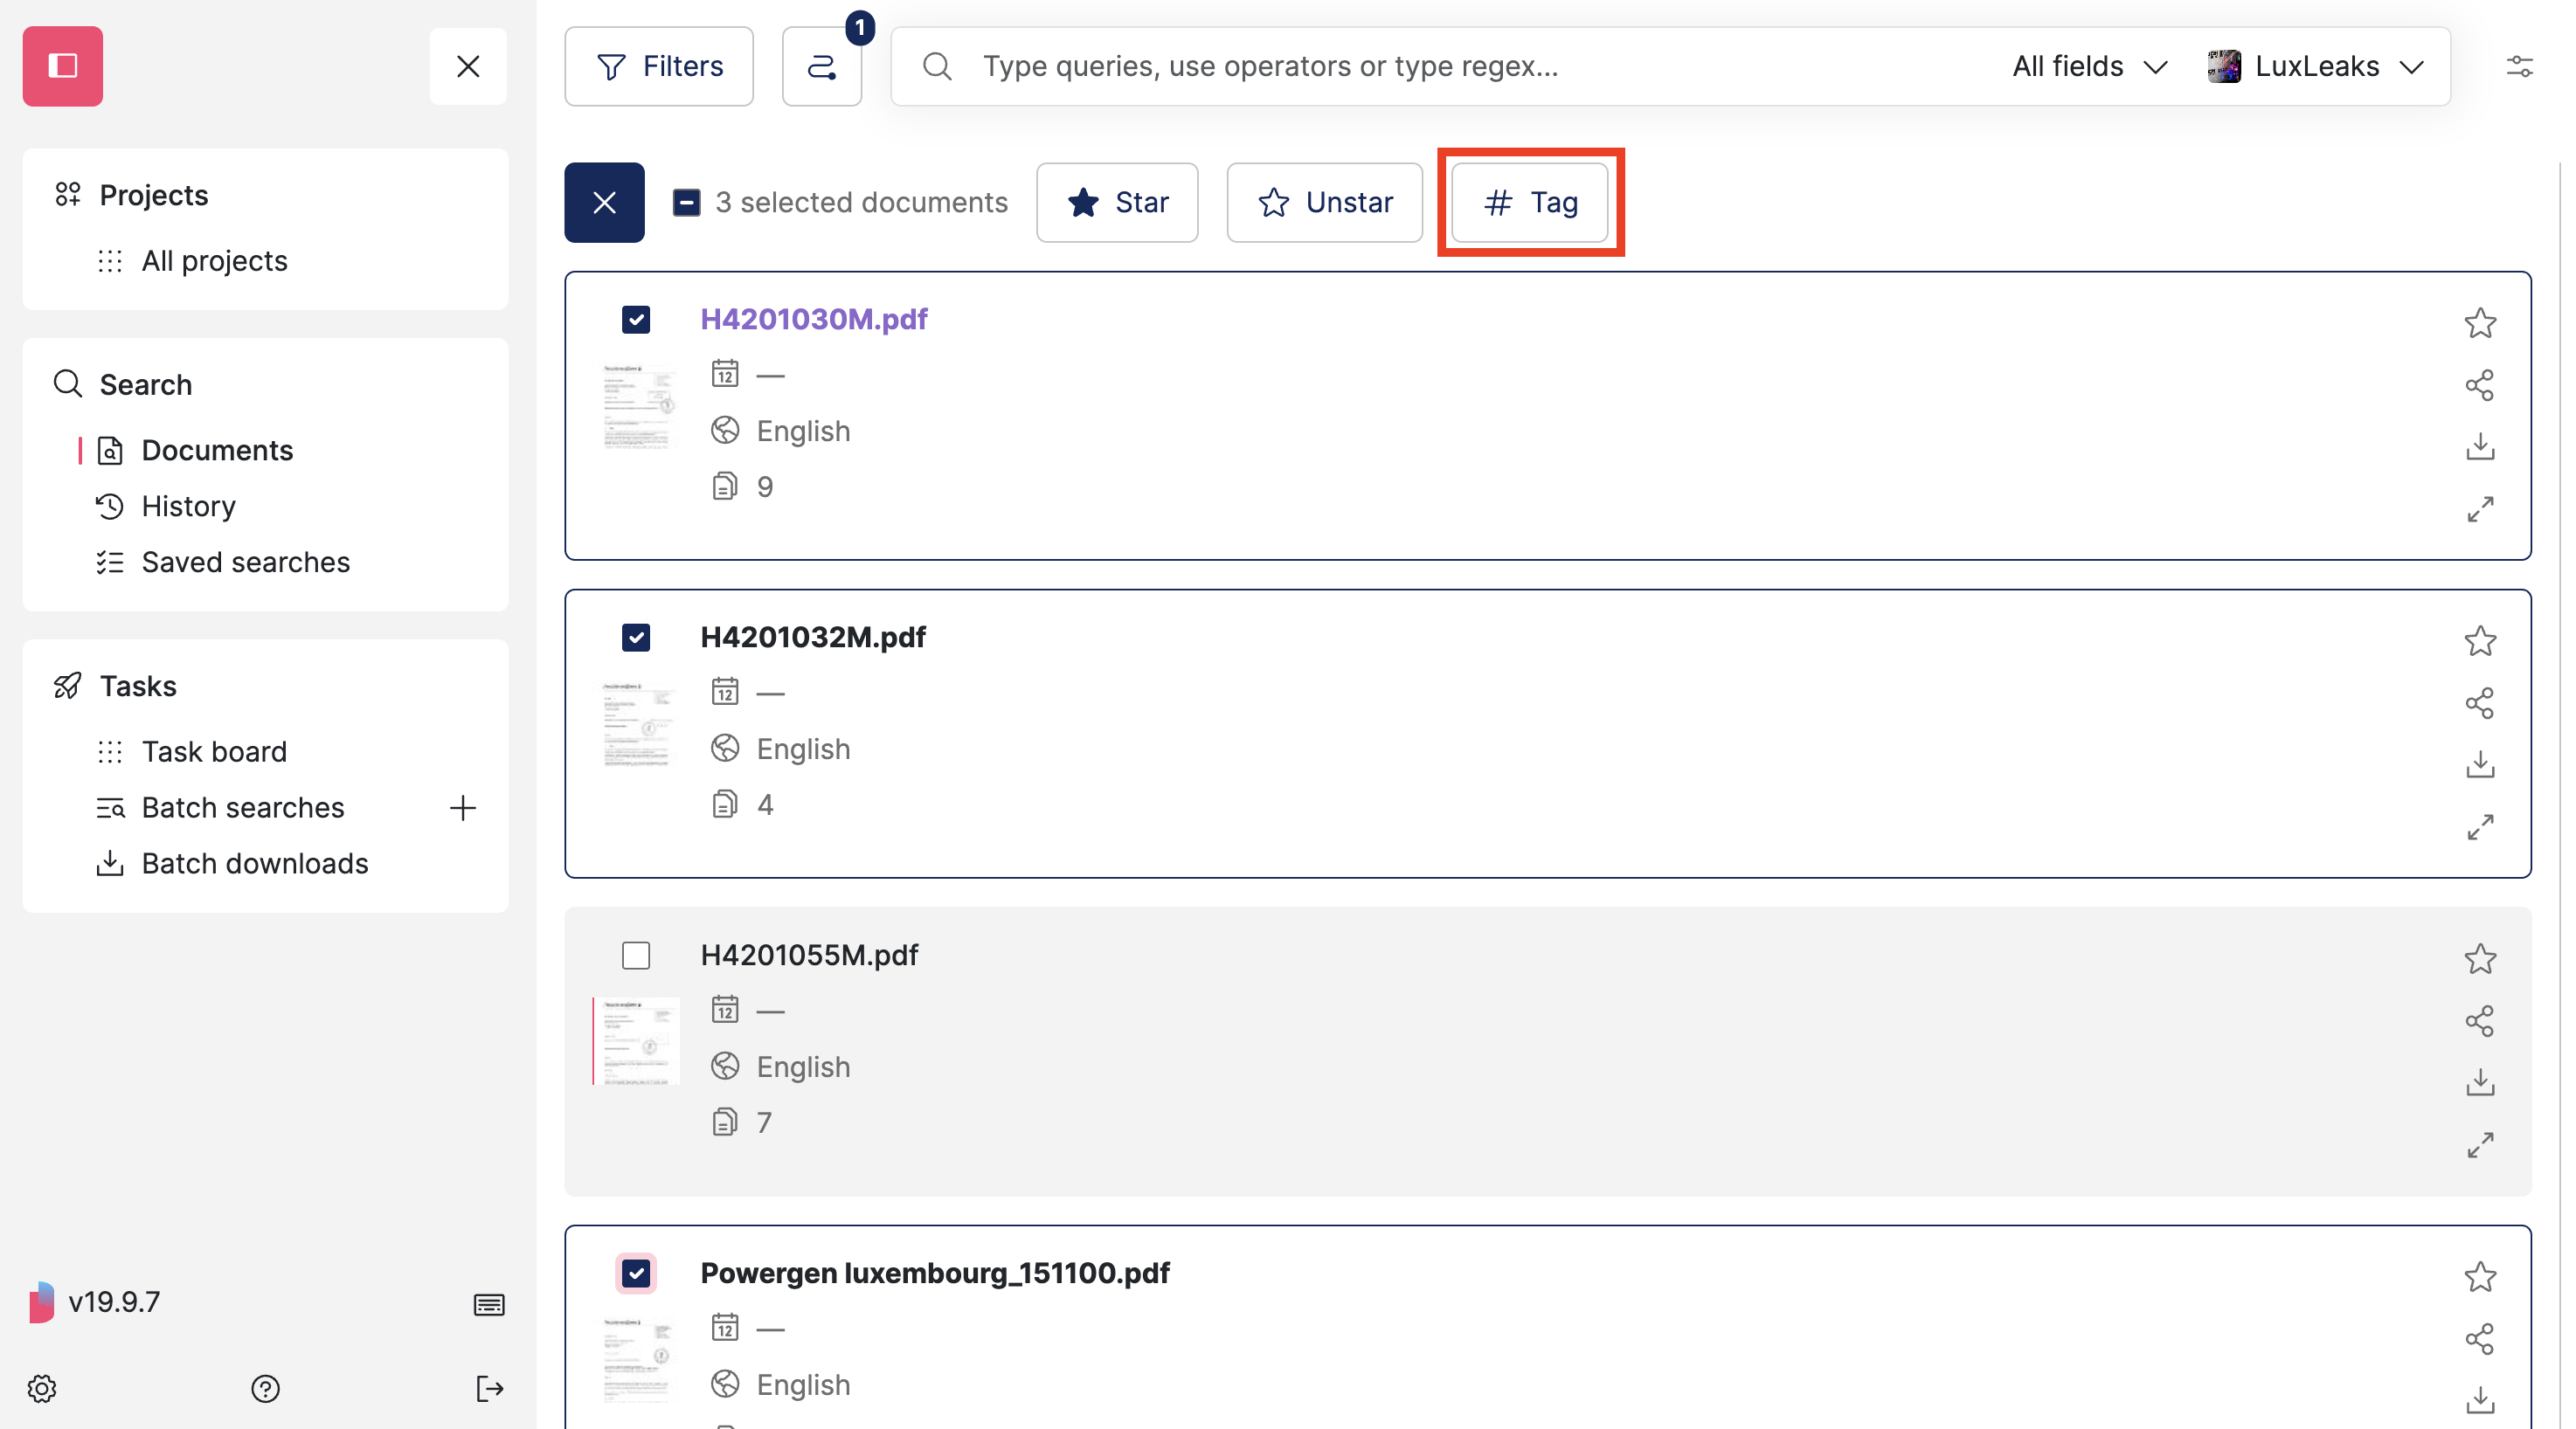Star the selected documents
Screen dimensions: 2576x1429
1117,202
